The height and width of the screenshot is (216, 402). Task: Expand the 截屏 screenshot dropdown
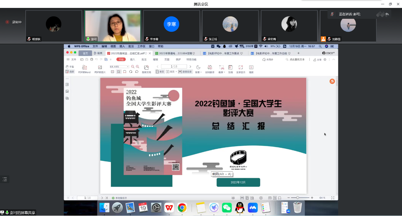pyautogui.click(x=224, y=72)
